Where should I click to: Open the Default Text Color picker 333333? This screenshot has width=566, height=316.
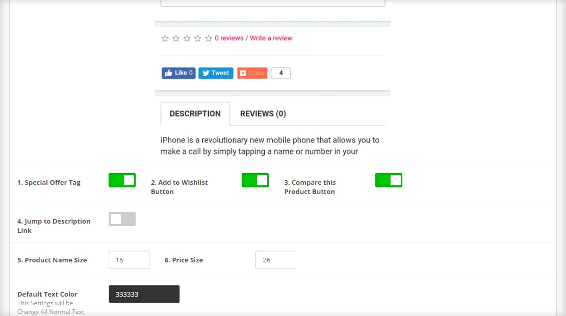coord(144,294)
